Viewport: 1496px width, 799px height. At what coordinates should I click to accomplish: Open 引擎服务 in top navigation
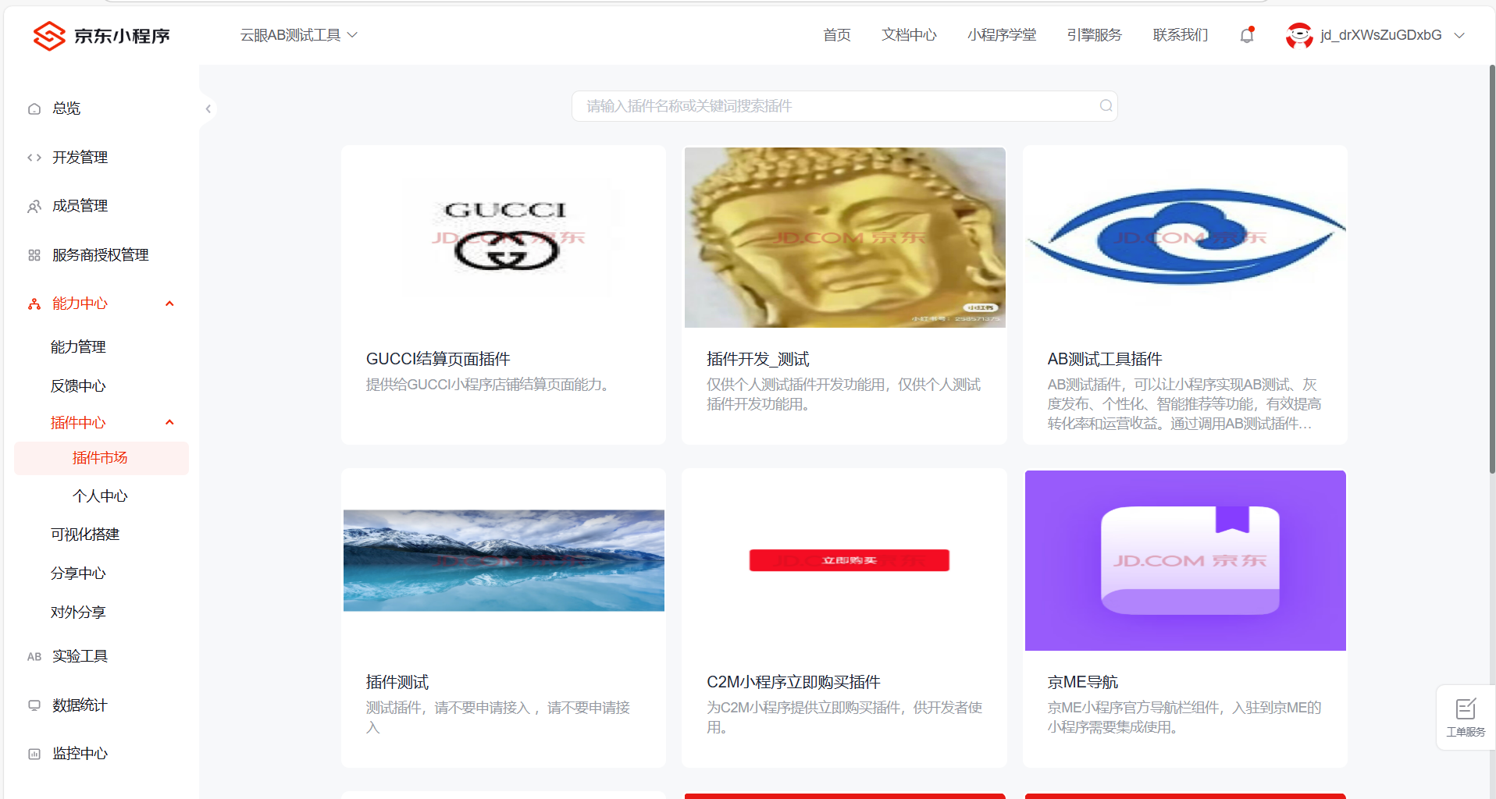(x=1094, y=35)
